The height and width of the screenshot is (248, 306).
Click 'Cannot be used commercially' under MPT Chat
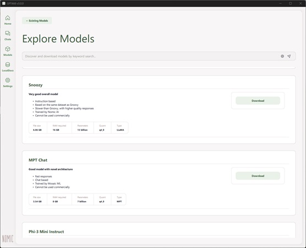(x=52, y=187)
